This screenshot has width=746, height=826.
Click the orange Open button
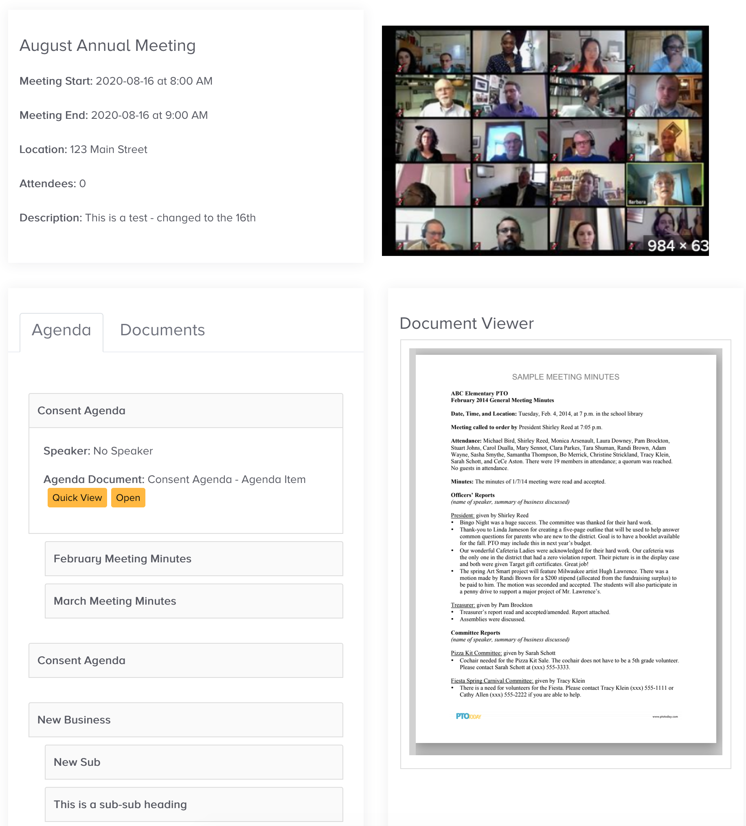coord(128,498)
